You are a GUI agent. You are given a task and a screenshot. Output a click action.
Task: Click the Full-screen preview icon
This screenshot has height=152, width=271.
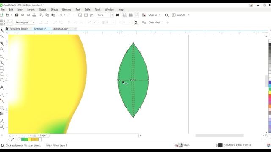click(x=117, y=15)
